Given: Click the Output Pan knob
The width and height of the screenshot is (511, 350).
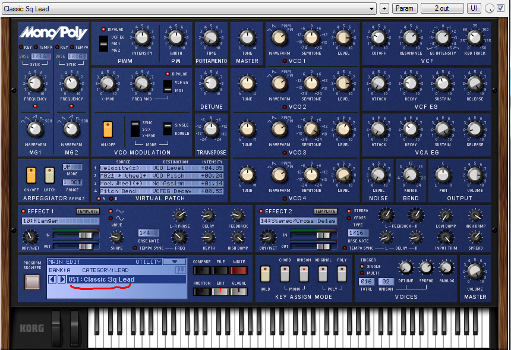Looking at the screenshot, I should click(x=443, y=175).
